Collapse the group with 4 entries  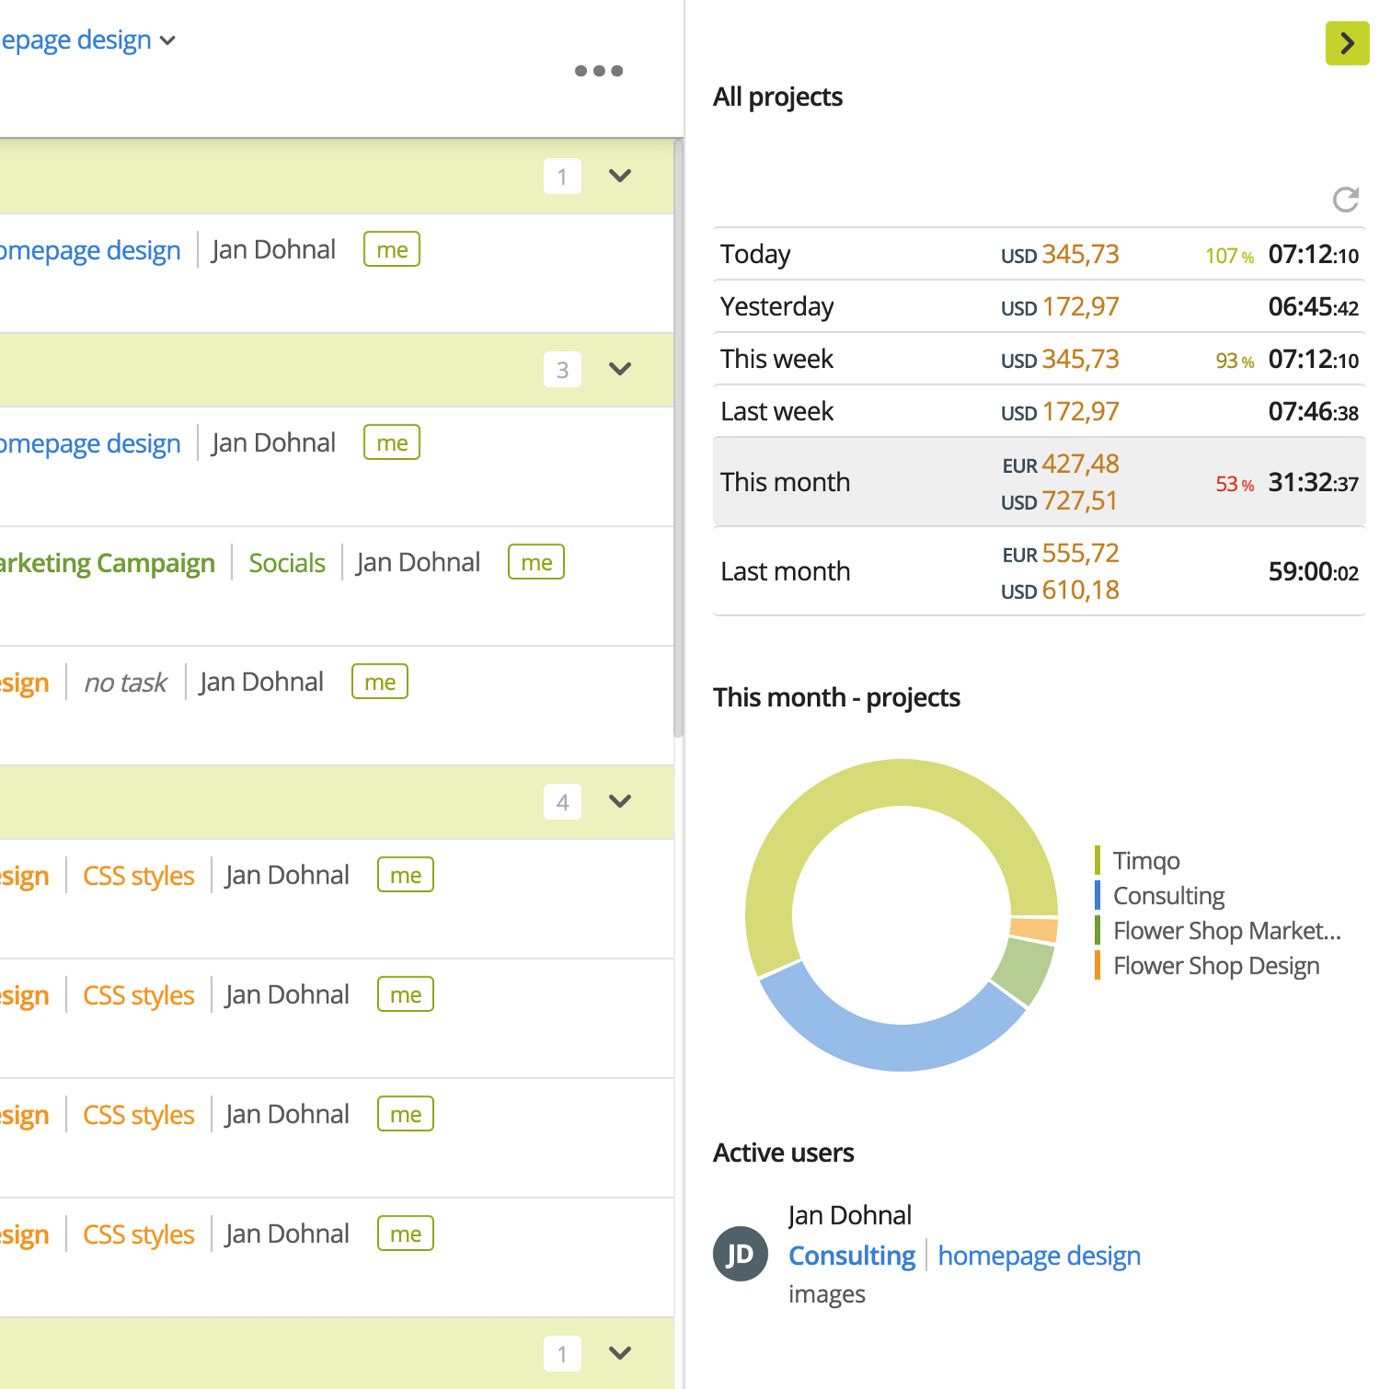620,801
